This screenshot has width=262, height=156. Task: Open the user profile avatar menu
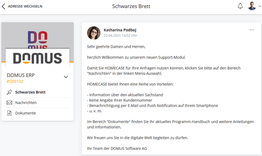click(252, 6)
